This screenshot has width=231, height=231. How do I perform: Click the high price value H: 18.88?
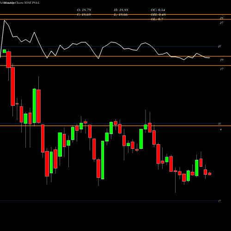[121, 10]
